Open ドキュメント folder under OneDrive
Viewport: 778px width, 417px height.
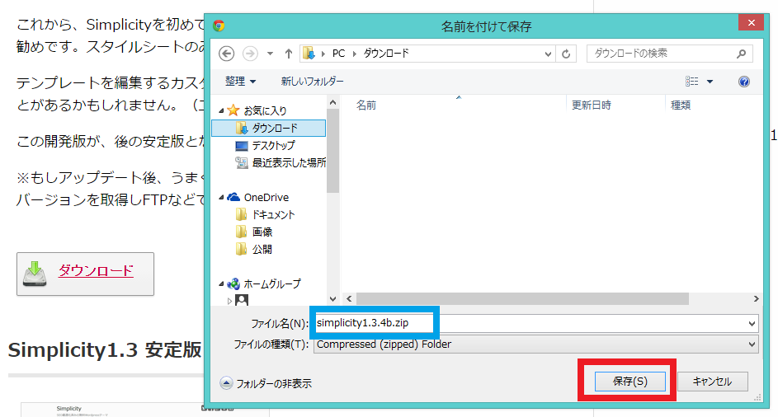point(273,215)
